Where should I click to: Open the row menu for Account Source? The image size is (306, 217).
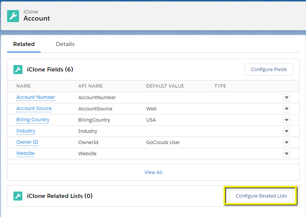[x=287, y=109]
